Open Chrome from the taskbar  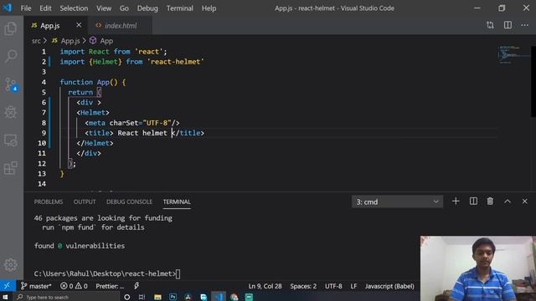(234, 297)
